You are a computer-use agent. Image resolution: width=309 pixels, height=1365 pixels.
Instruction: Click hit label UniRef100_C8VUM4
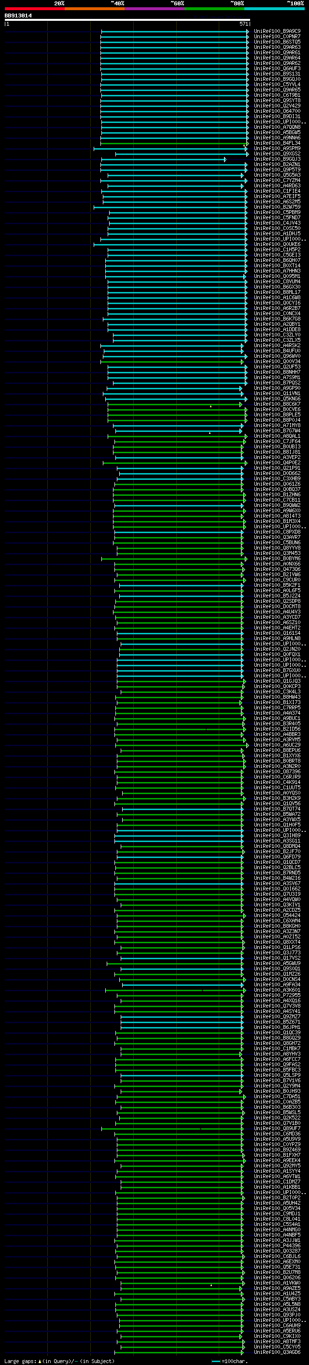pyautogui.click(x=277, y=281)
